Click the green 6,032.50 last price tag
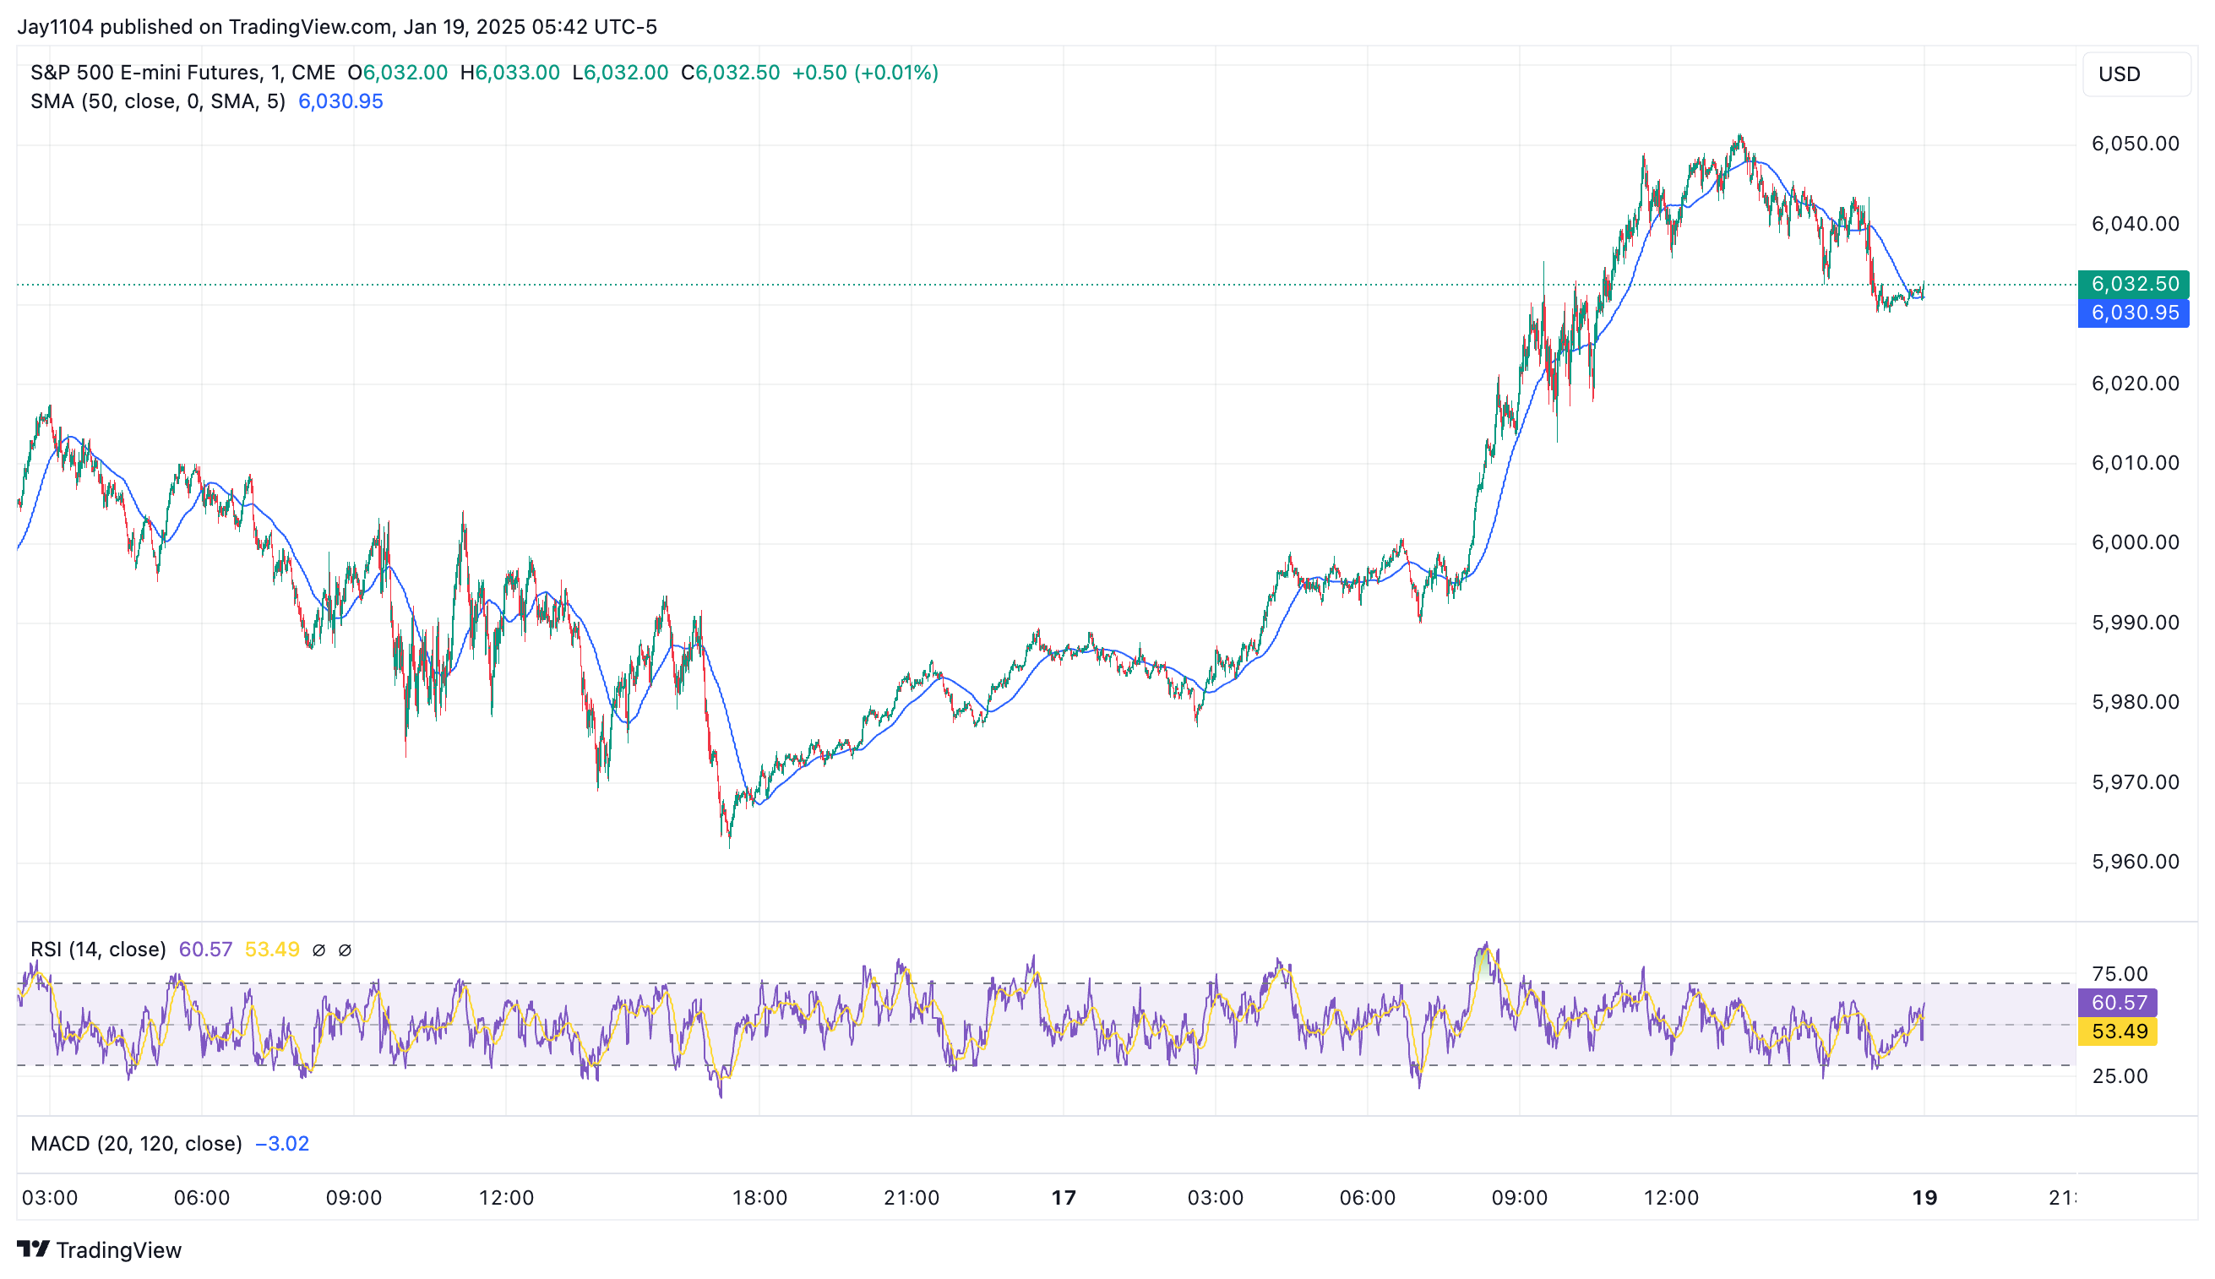The width and height of the screenshot is (2215, 1279). pyautogui.click(x=2133, y=284)
